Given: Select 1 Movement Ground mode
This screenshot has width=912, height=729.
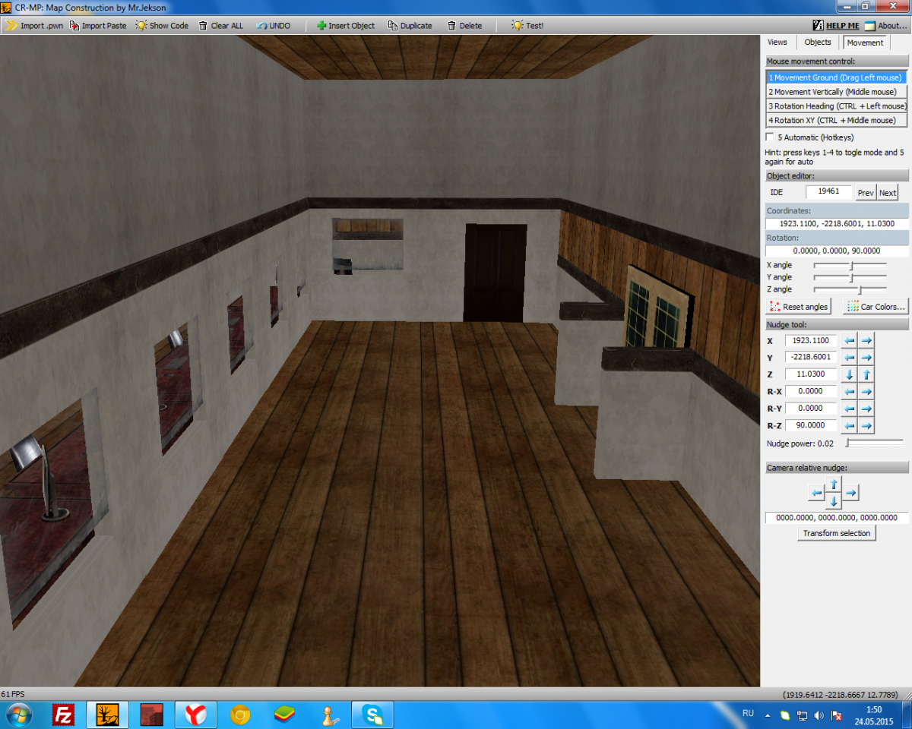Looking at the screenshot, I should [x=837, y=77].
